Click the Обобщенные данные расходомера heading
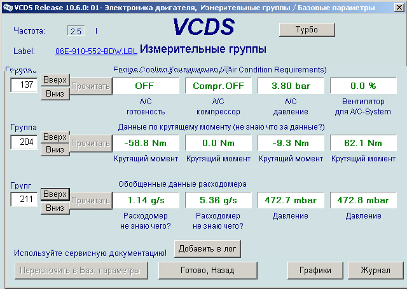Viewport: 407px width, 289px height. [183, 184]
